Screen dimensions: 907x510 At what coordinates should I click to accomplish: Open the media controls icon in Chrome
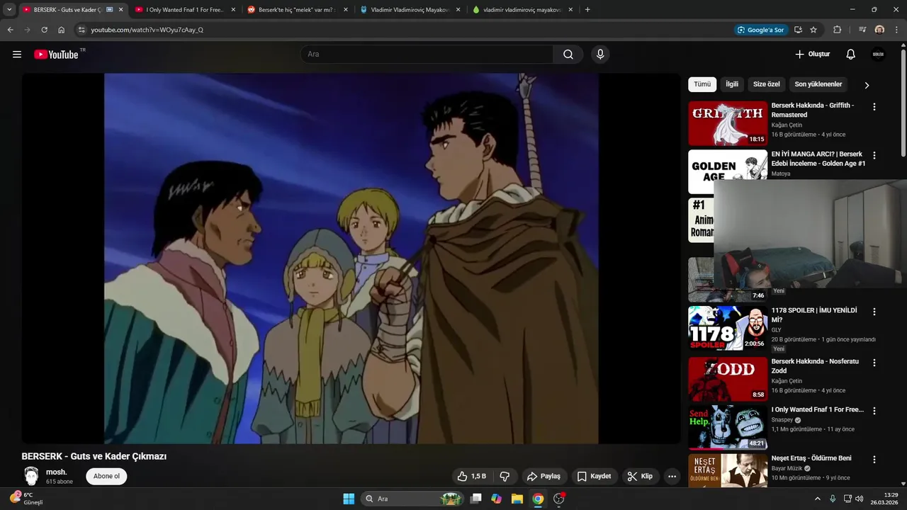click(862, 30)
